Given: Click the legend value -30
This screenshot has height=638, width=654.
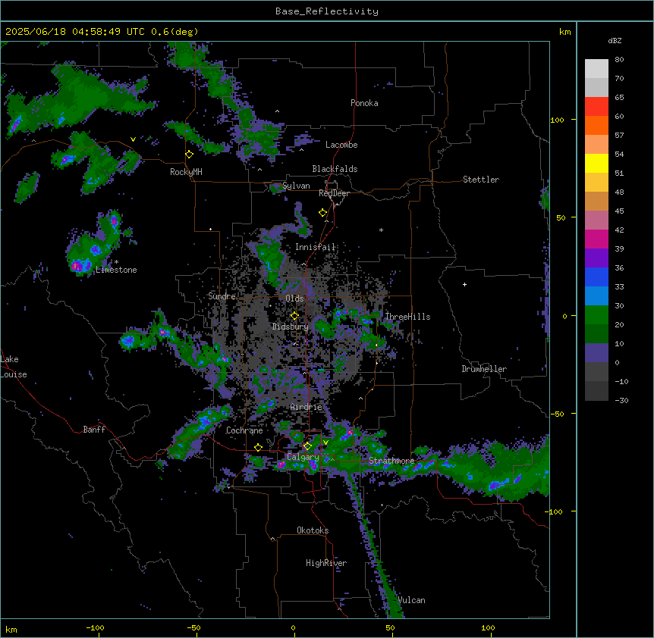Looking at the screenshot, I should pos(621,400).
